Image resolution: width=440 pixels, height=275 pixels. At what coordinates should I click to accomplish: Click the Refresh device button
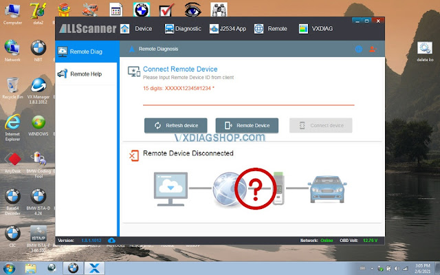pyautogui.click(x=176, y=125)
